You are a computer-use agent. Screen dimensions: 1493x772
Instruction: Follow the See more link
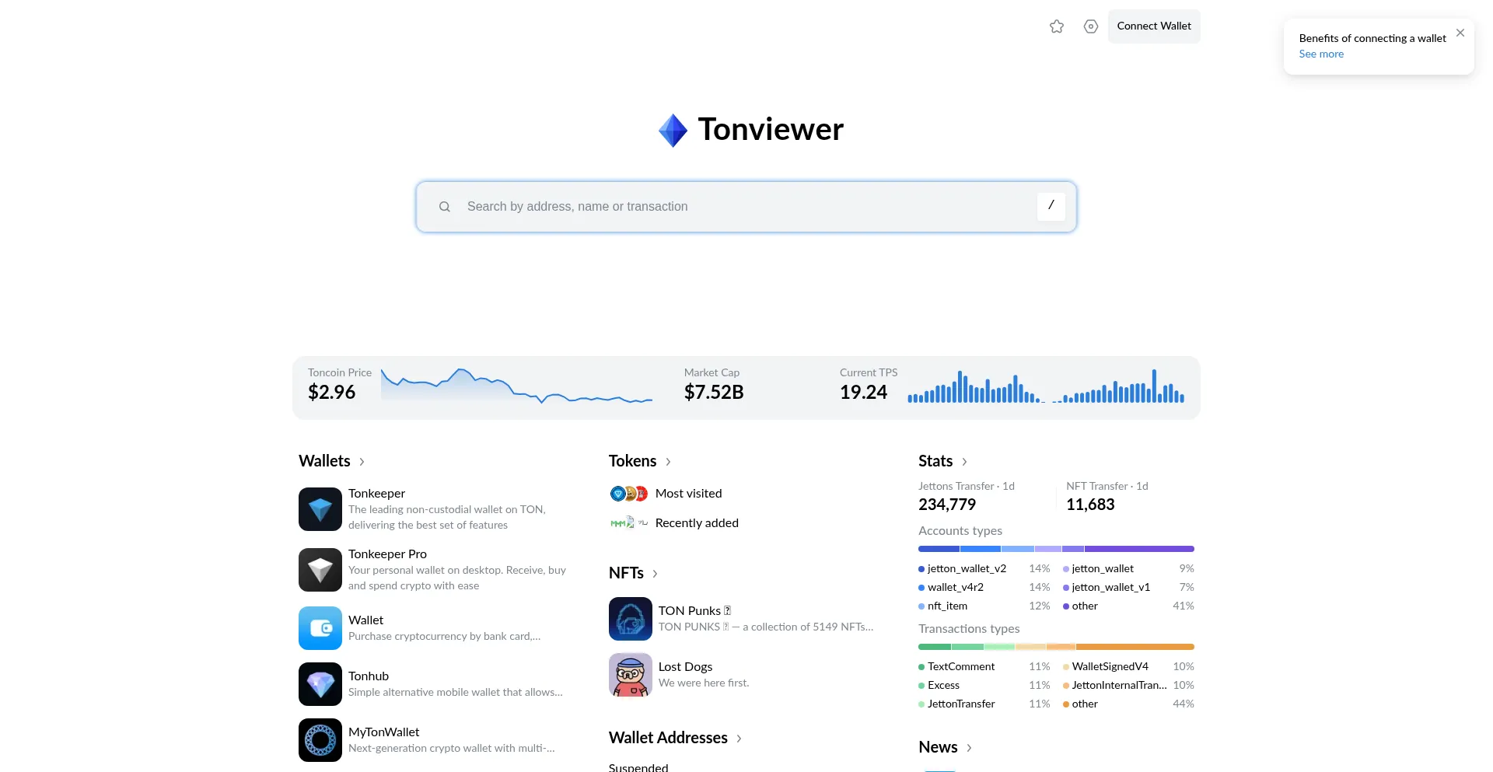pyautogui.click(x=1321, y=54)
